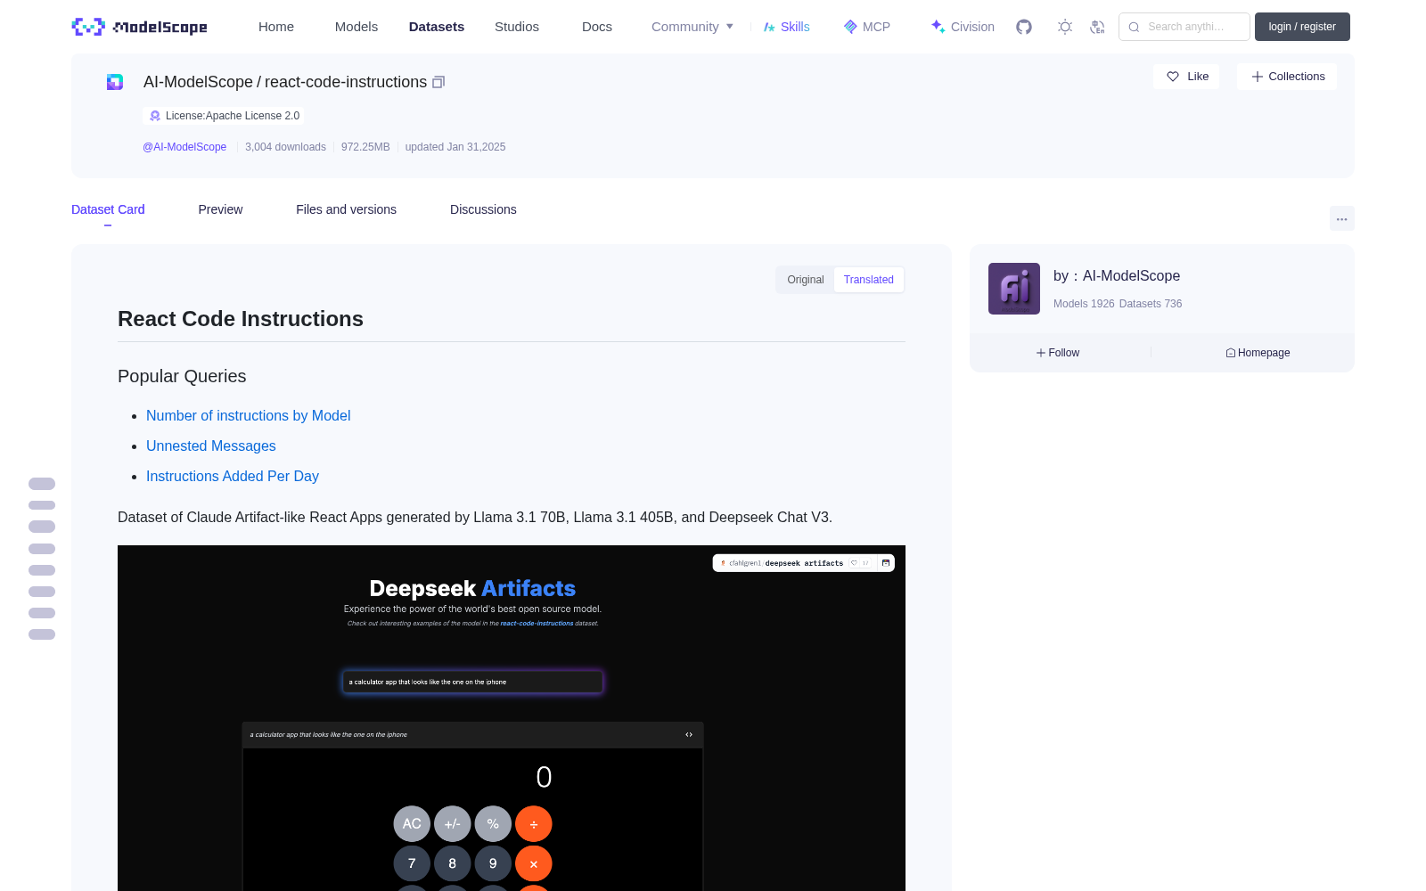This screenshot has height=891, width=1426.
Task: Follow the AI-ModelScope author
Action: point(1058,353)
